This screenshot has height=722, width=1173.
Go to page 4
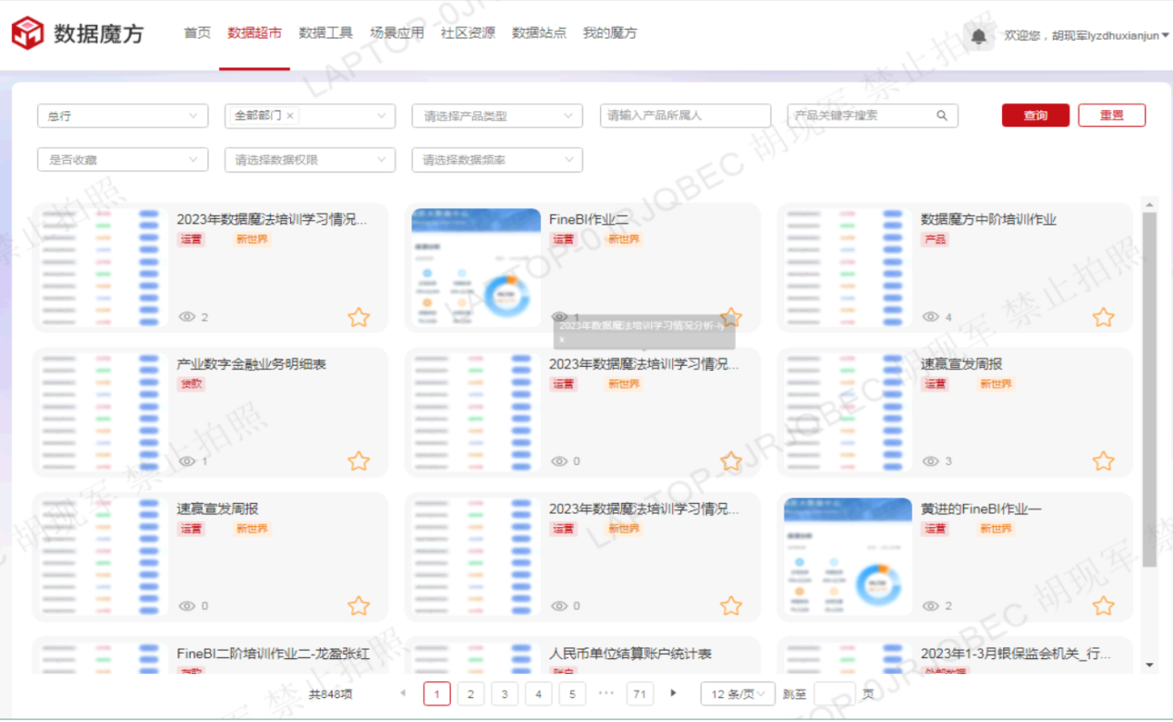(x=538, y=693)
